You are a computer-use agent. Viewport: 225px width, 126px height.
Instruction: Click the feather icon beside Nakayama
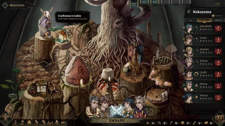[x=189, y=11]
